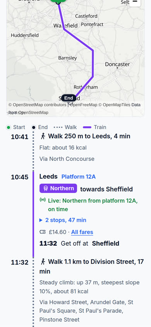Zoom out the map with minus button
Viewport: 151px width, 327px height.
135,2
